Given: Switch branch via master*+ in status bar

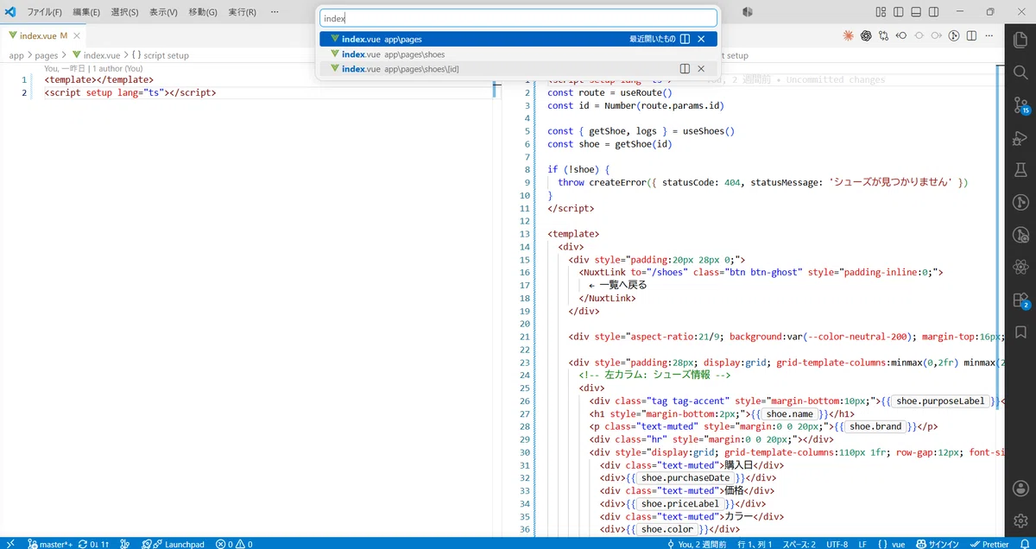Looking at the screenshot, I should tap(49, 544).
